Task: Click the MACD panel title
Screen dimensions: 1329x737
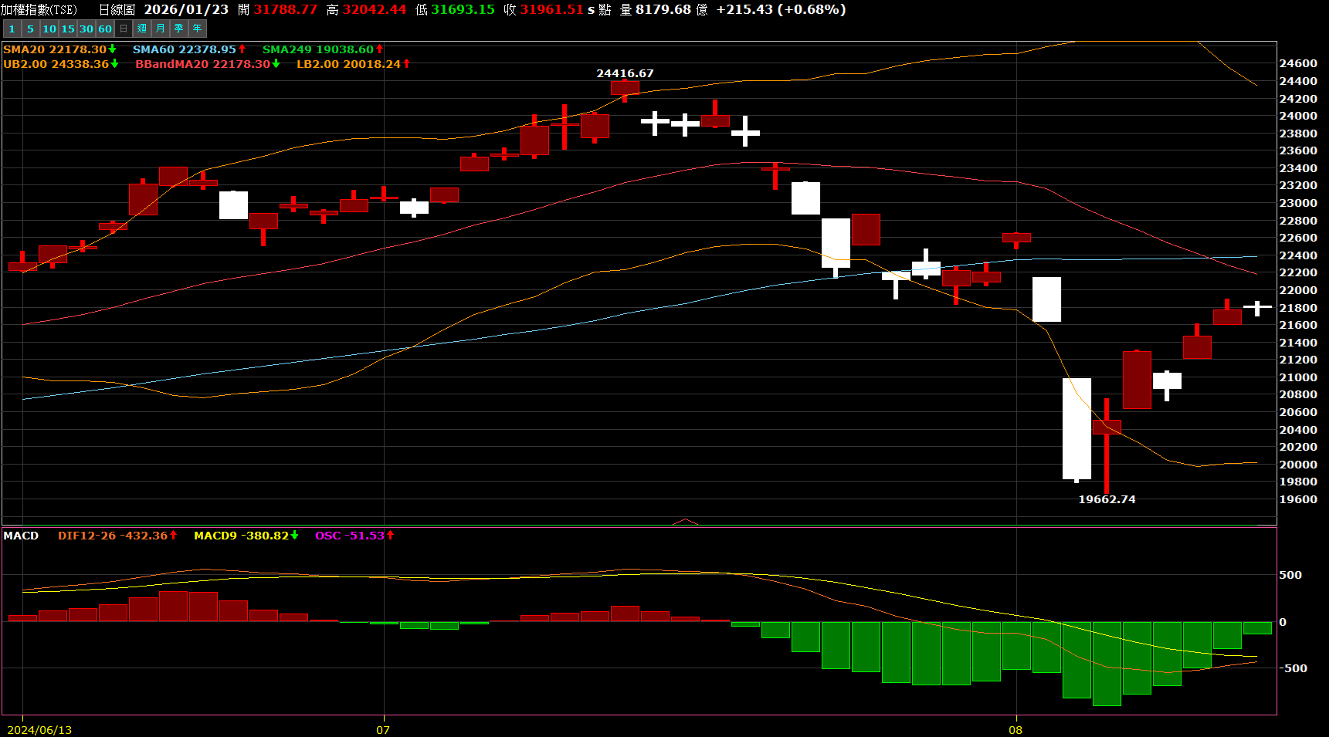Action: pos(21,536)
